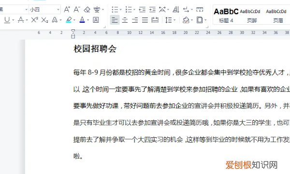Image resolution: width=290 pixels, height=174 pixels.
Task: Apply bullet list formatting
Action: [115, 10]
